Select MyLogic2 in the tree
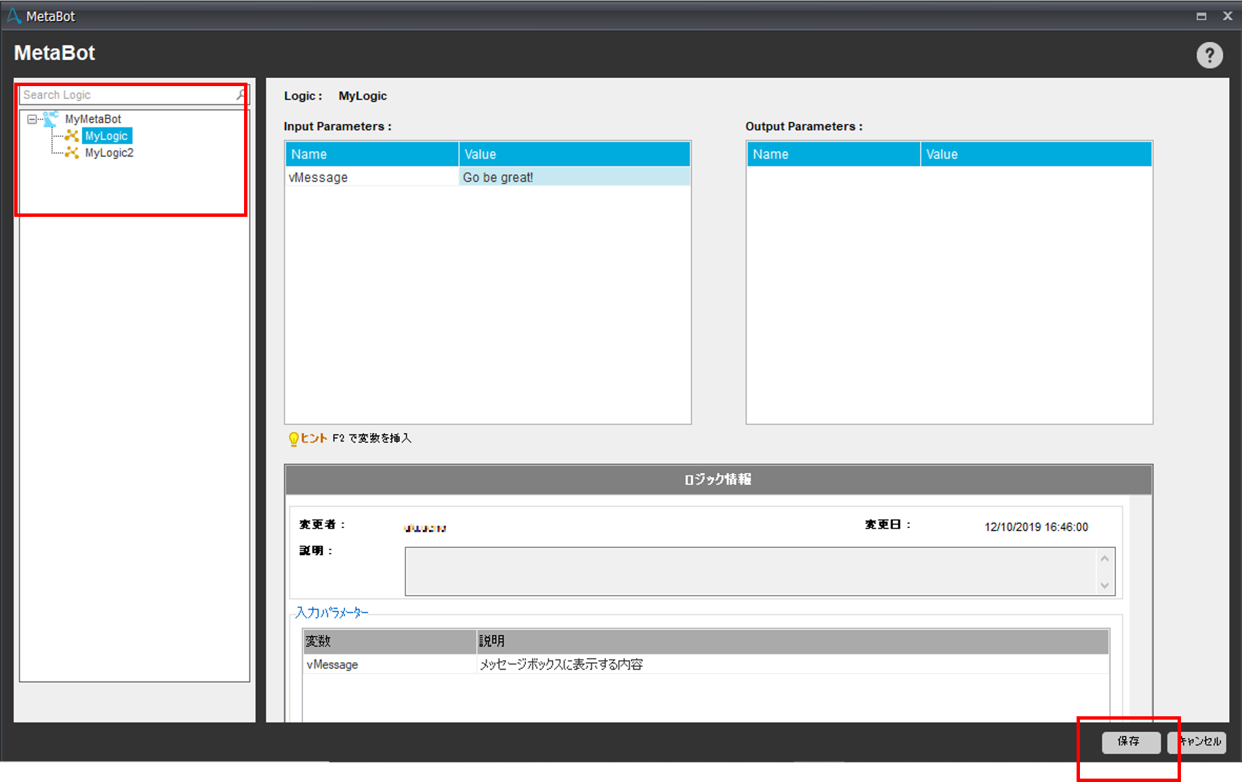This screenshot has width=1242, height=782. coord(109,152)
